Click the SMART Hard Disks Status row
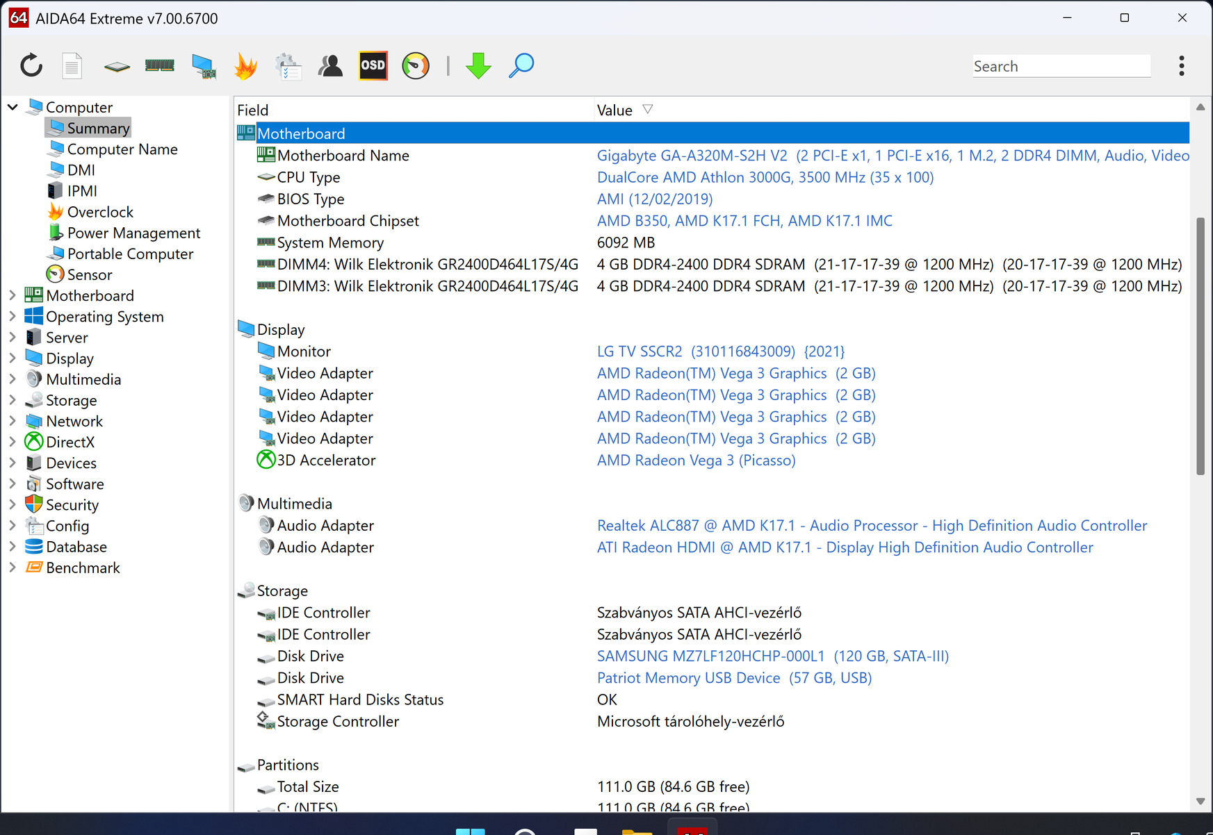Viewport: 1213px width, 835px height. coord(713,700)
